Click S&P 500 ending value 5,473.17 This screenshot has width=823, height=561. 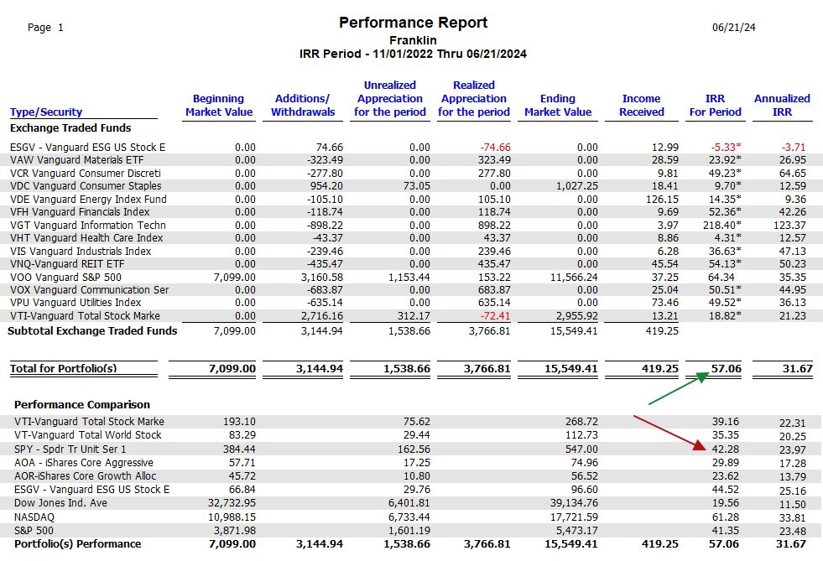click(x=577, y=531)
